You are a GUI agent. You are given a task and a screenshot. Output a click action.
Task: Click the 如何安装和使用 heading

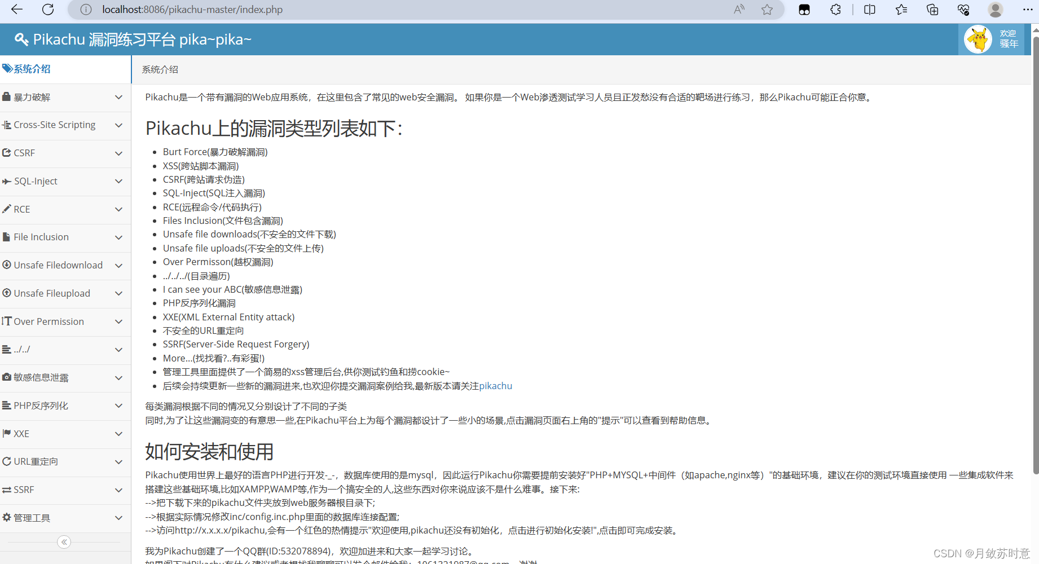[209, 452]
